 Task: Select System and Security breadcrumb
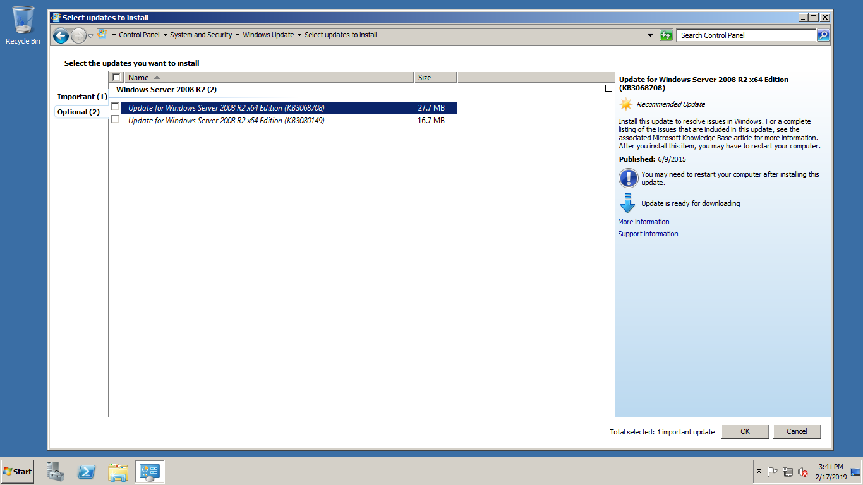pos(201,35)
